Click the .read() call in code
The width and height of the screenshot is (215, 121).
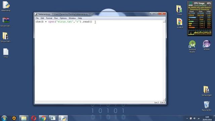coord(87,22)
